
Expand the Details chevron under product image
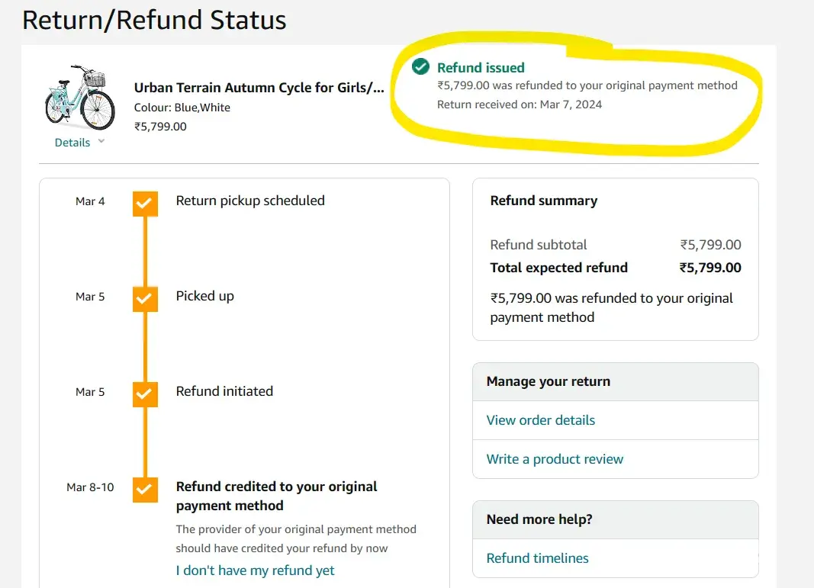click(101, 142)
